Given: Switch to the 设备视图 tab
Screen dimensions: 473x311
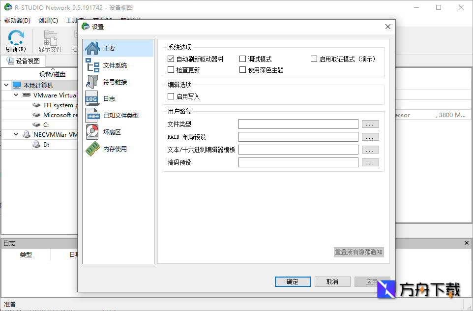Looking at the screenshot, I should pyautogui.click(x=25, y=61).
